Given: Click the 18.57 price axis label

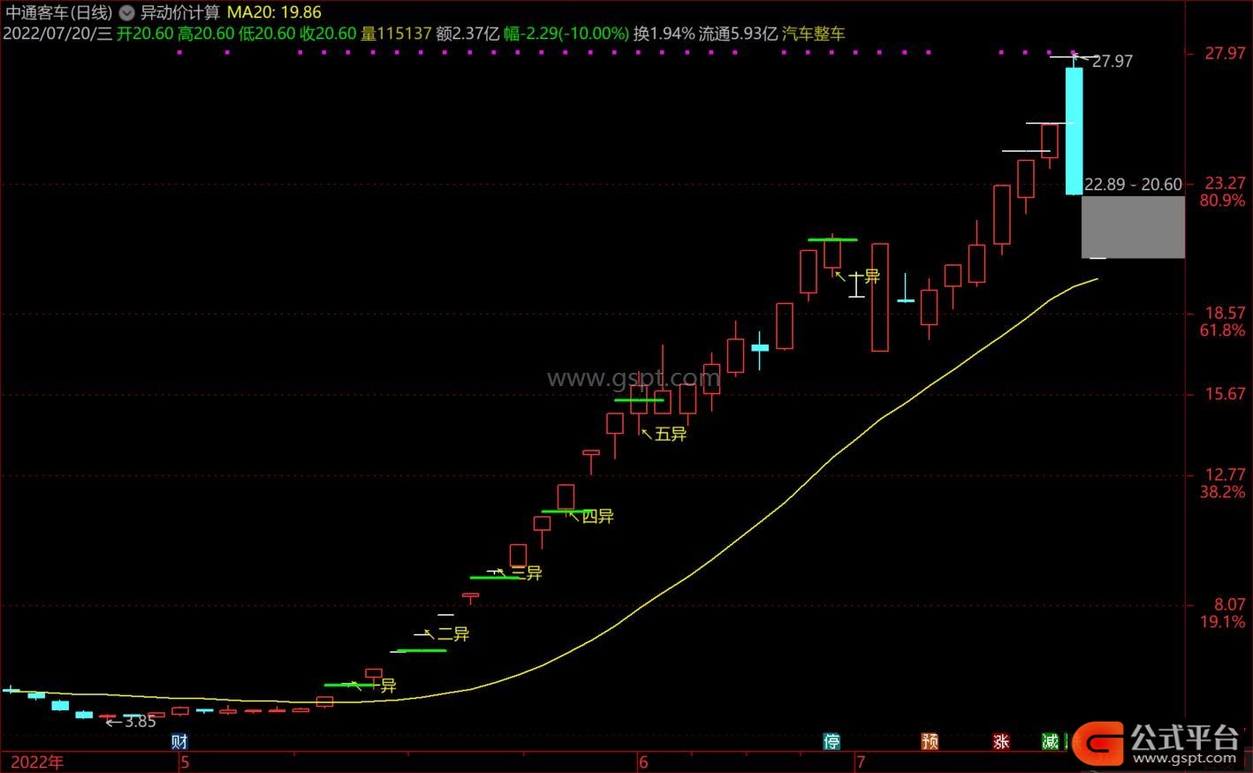Looking at the screenshot, I should click(1226, 313).
